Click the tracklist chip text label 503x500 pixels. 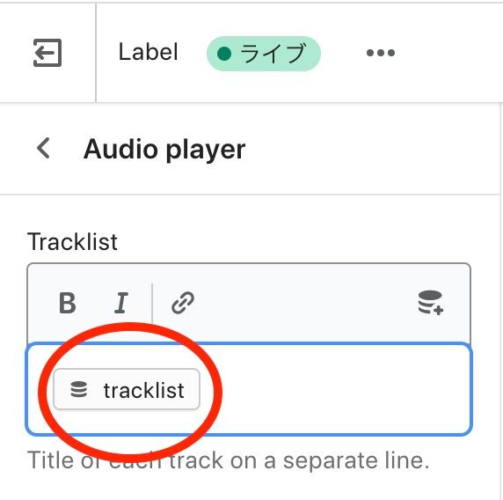[143, 391]
